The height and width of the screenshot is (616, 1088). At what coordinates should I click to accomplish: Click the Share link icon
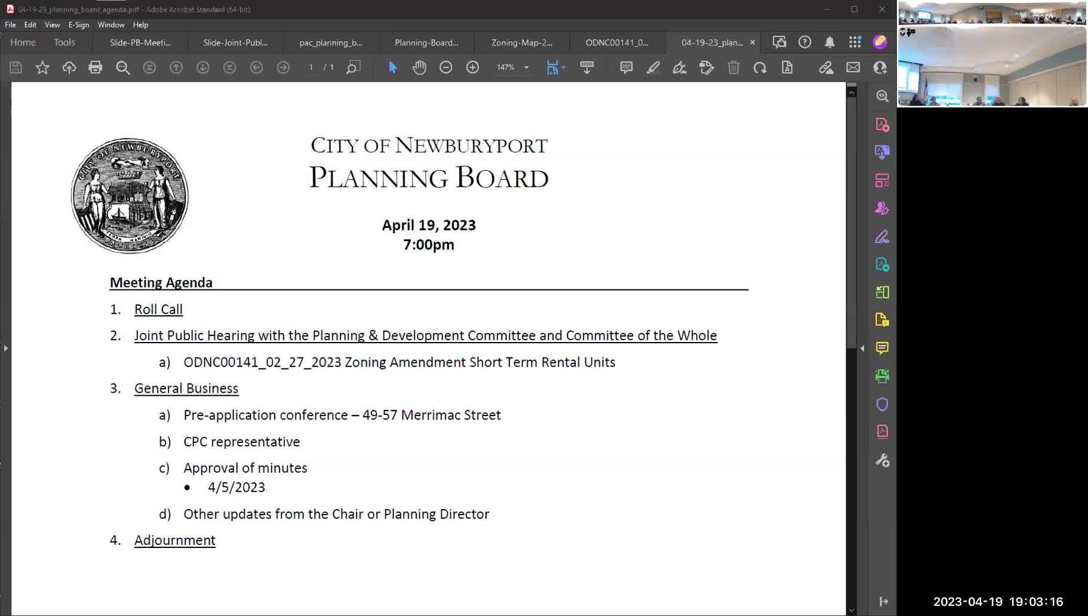(826, 67)
